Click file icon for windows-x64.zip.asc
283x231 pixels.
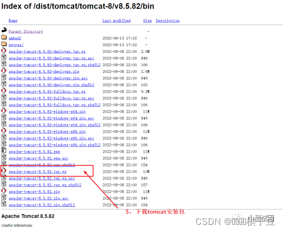click(x=4, y=117)
